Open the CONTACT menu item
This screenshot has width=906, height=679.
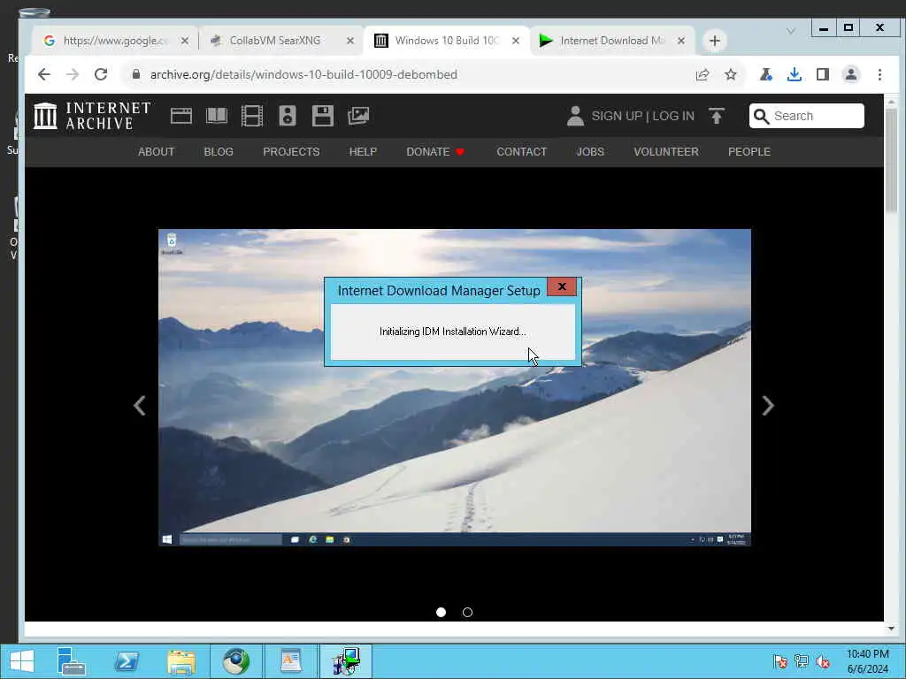pyautogui.click(x=522, y=152)
